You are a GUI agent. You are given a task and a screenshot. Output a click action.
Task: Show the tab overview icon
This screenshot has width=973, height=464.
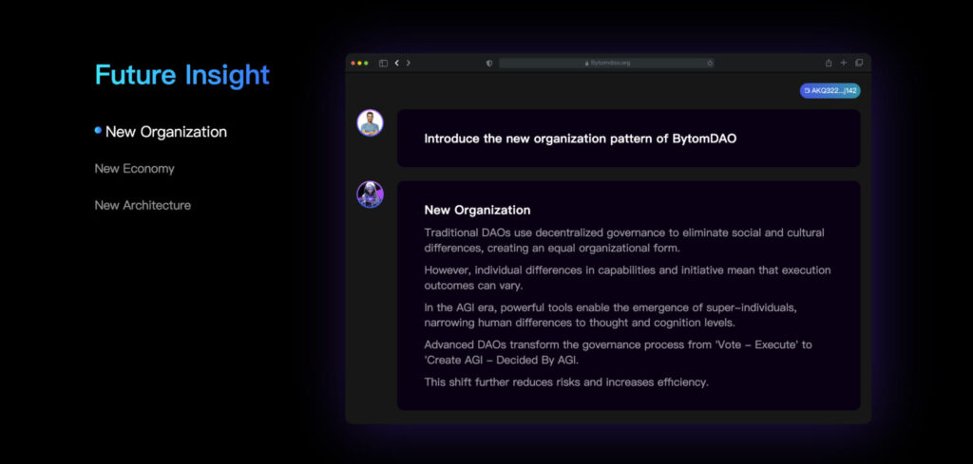coord(859,64)
